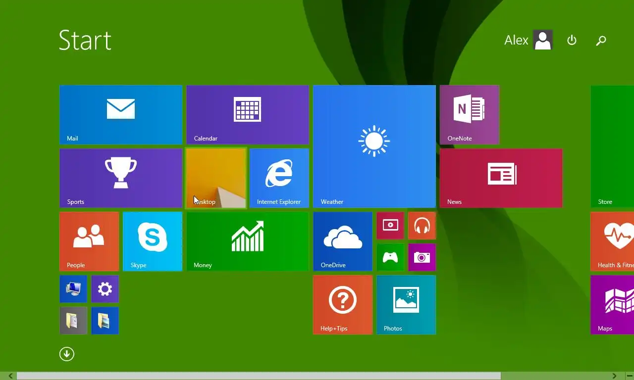Image resolution: width=634 pixels, height=380 pixels.
Task: Open the Money chart tile
Action: (248, 241)
